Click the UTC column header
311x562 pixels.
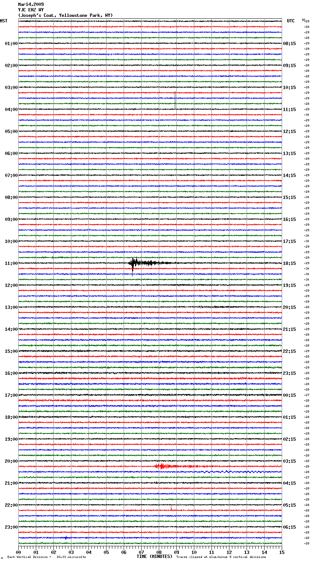[291, 21]
